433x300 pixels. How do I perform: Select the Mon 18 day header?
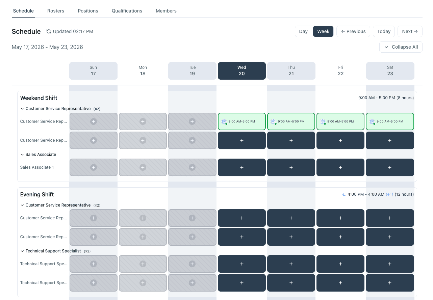[x=143, y=71]
